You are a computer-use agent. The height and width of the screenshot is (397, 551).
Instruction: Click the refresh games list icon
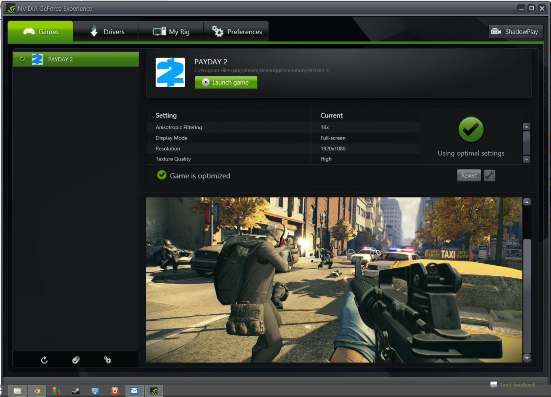44,360
